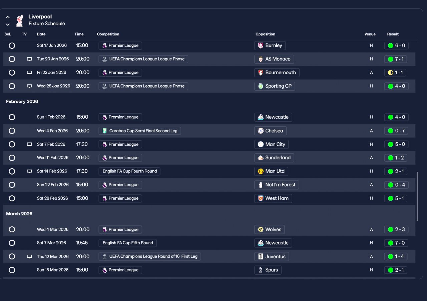
Task: Click the TV icon on the Bournemouth row
Action: coord(29,73)
